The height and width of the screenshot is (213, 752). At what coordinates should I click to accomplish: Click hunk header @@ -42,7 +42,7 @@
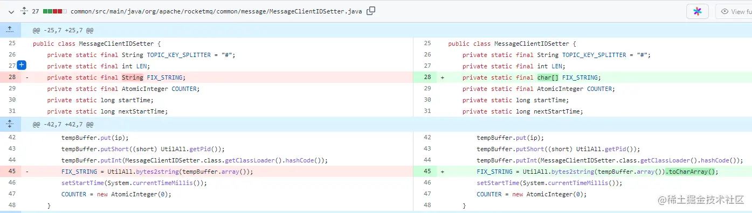click(63, 124)
